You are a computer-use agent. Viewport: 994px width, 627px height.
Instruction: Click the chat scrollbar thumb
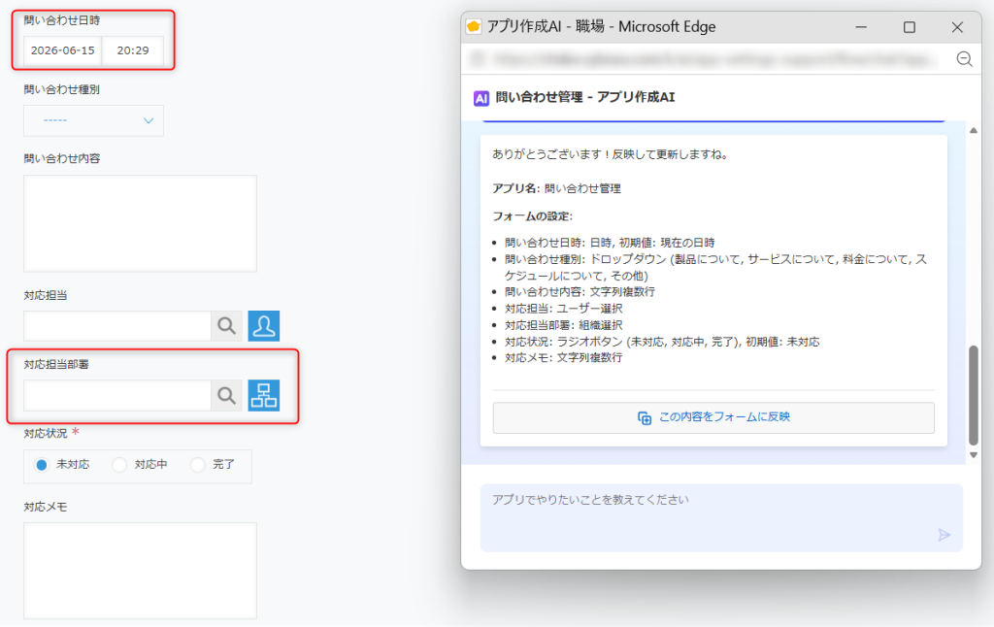pos(973,396)
